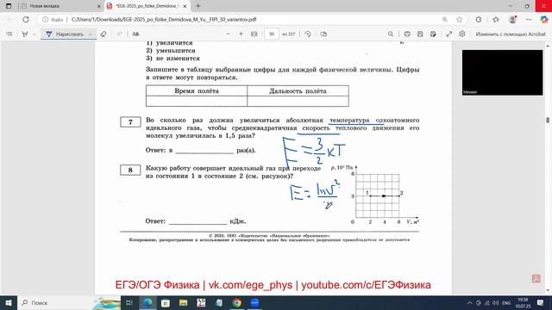Open Microsoft Edge from the taskbar
Viewport: 552px width, 310px height.
click(x=147, y=302)
